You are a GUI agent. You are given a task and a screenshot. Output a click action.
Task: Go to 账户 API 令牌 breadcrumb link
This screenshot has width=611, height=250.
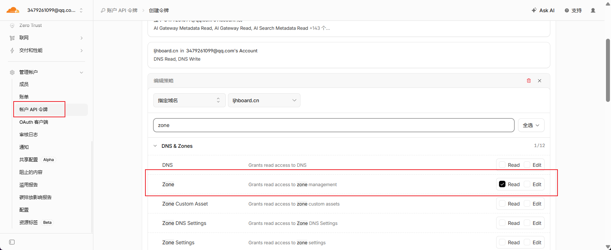(122, 10)
